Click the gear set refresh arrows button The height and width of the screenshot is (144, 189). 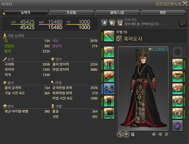(x=183, y=23)
